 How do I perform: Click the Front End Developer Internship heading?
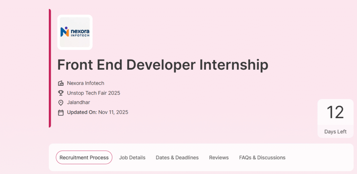click(x=163, y=65)
